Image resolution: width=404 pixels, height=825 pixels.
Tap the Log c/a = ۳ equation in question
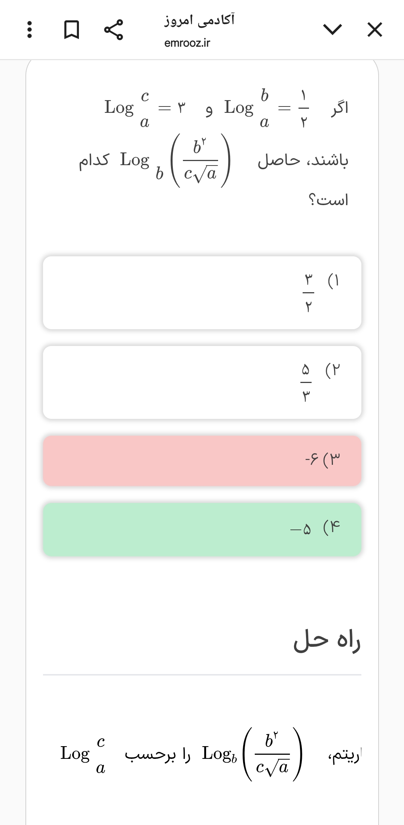(x=145, y=108)
